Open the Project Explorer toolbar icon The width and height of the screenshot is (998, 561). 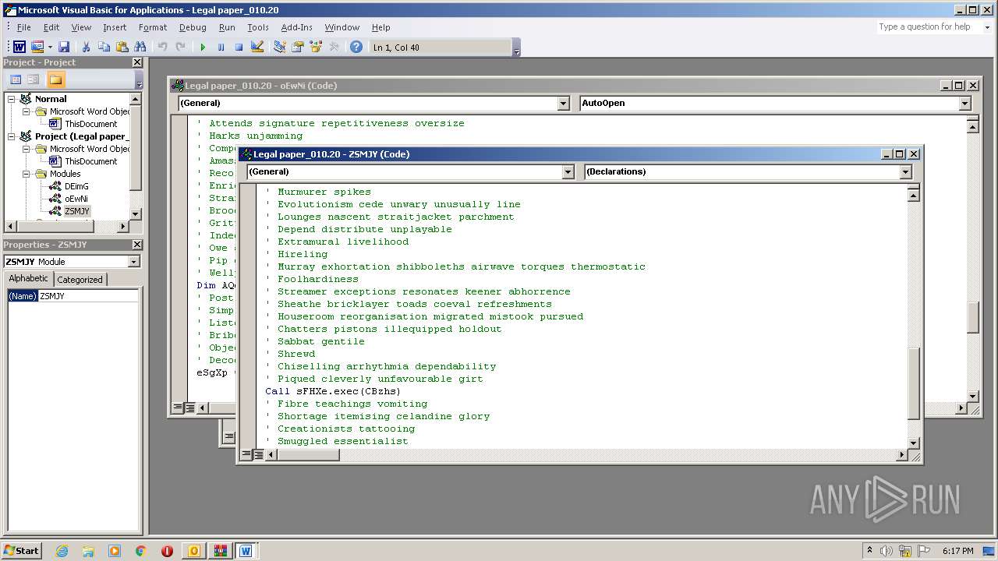coord(279,47)
